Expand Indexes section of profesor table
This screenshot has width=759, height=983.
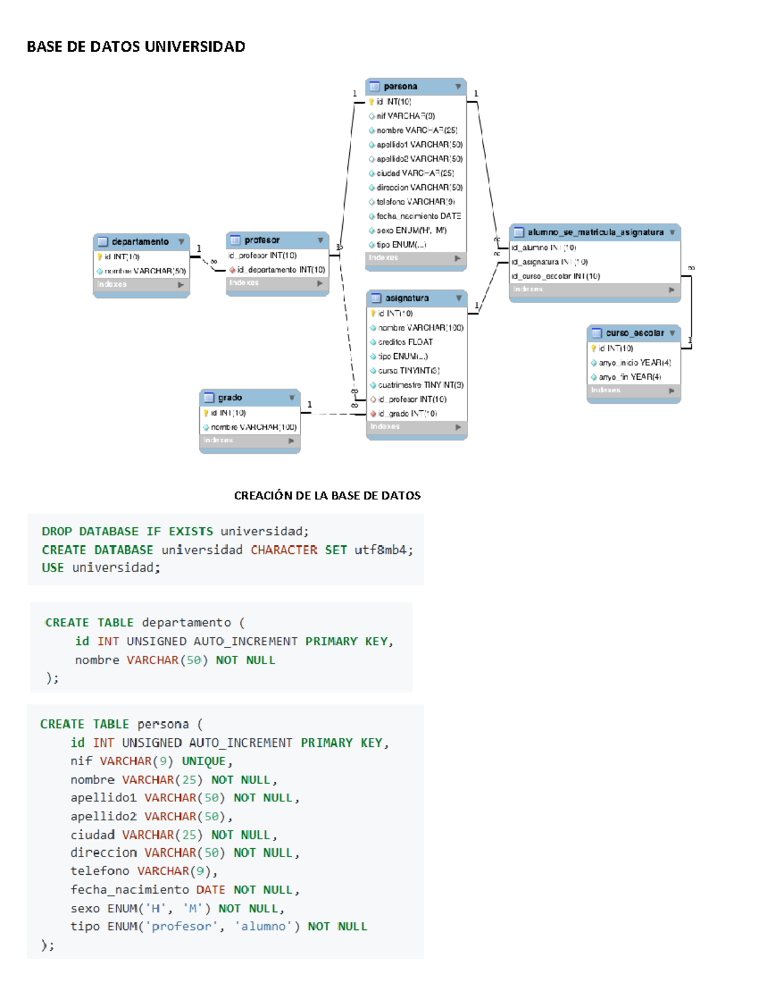click(x=320, y=284)
